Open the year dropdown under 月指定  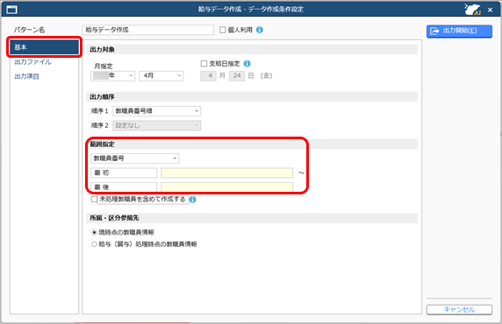click(112, 75)
